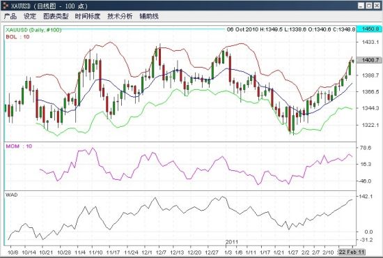Viewport: 383px width, 258px height.
Task: Click the 1/21 date on time axis
Action: (279, 252)
